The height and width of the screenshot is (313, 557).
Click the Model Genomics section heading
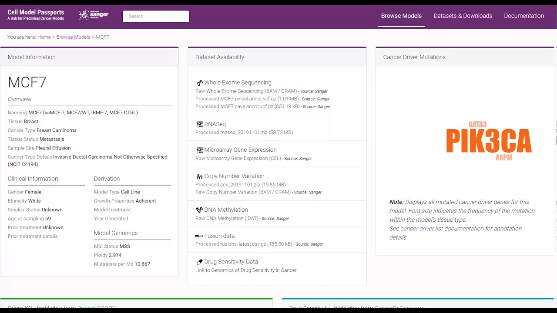tap(116, 233)
